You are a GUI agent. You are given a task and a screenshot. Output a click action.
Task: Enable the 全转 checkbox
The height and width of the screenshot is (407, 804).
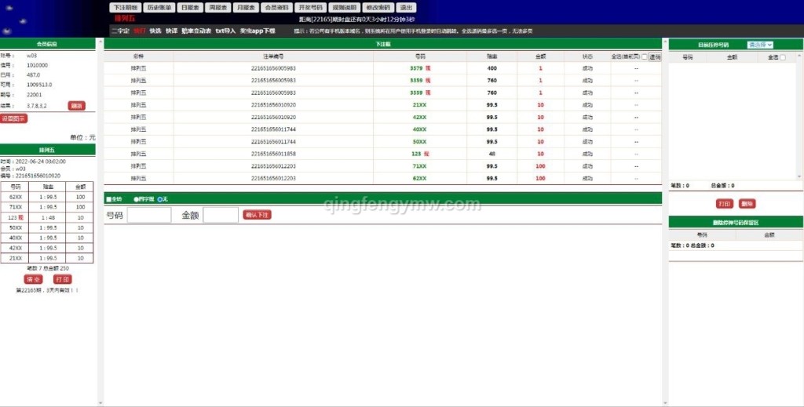tap(108, 199)
